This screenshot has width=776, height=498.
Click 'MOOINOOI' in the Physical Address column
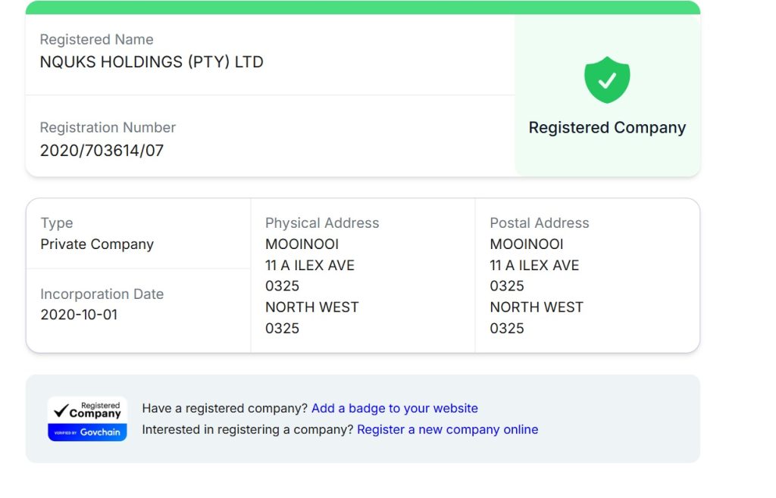[302, 244]
